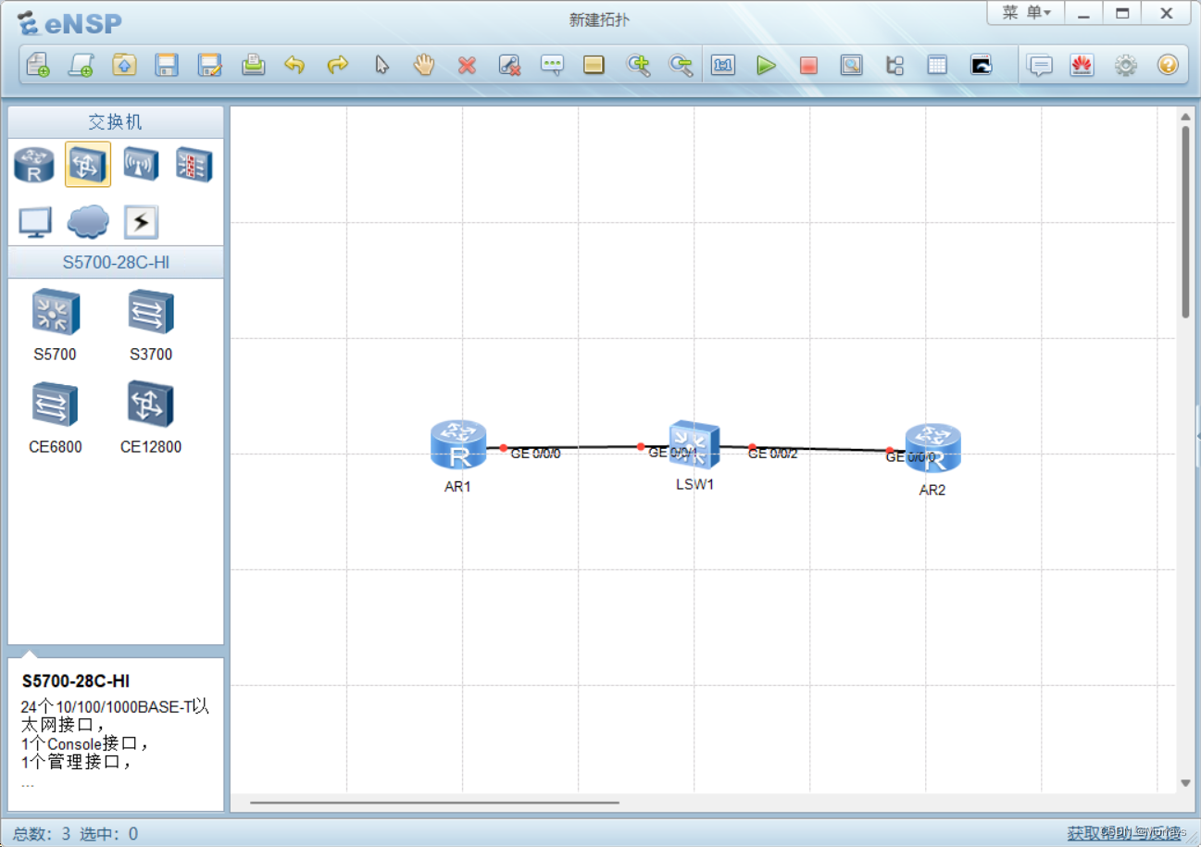Select the router device category

[x=34, y=165]
